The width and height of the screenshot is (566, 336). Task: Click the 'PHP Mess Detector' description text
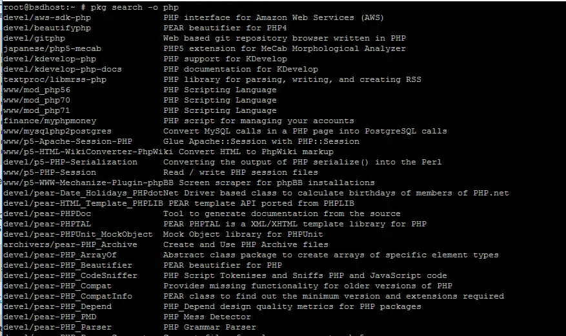pos(207,317)
